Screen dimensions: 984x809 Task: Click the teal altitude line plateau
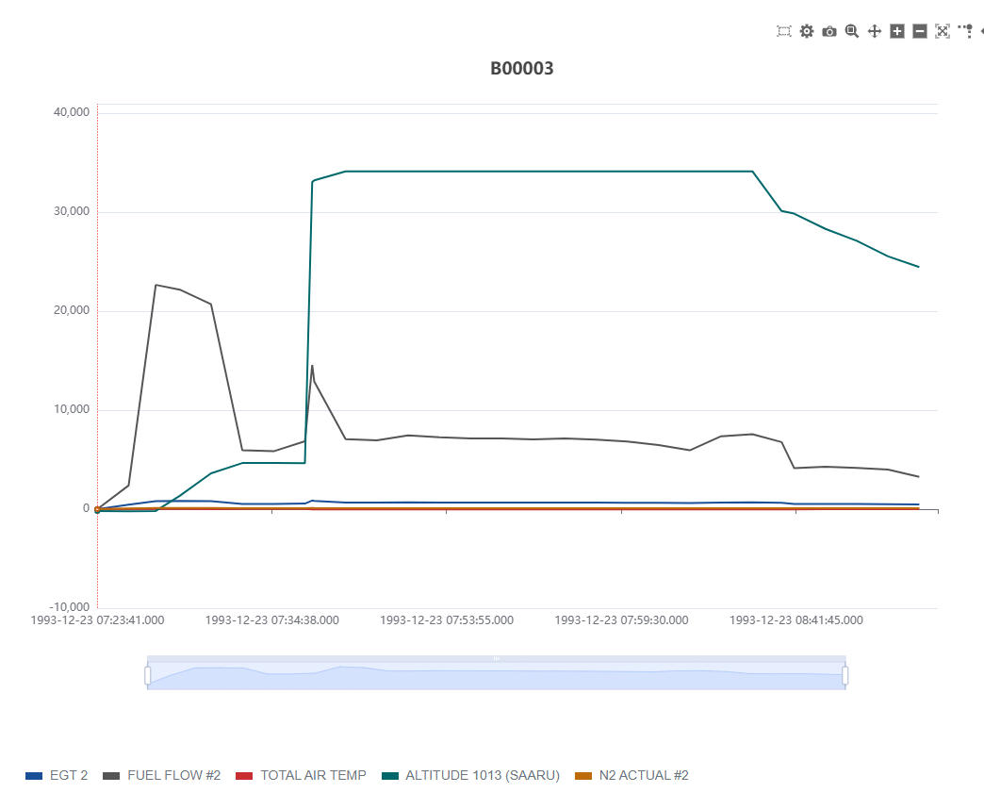coord(547,172)
